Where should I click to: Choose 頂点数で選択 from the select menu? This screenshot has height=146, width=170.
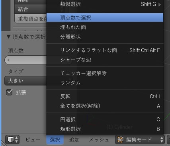(x=105, y=18)
